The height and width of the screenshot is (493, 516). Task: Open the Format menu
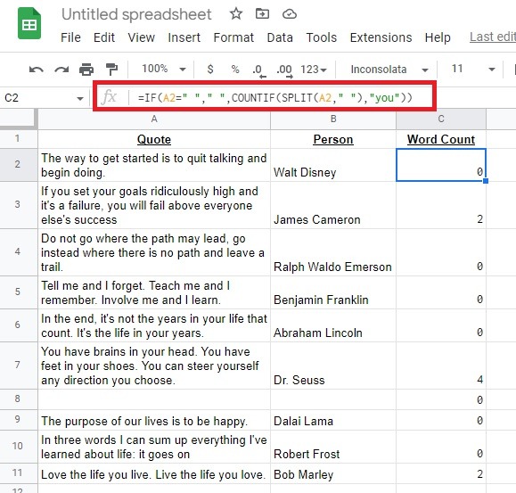pyautogui.click(x=233, y=37)
